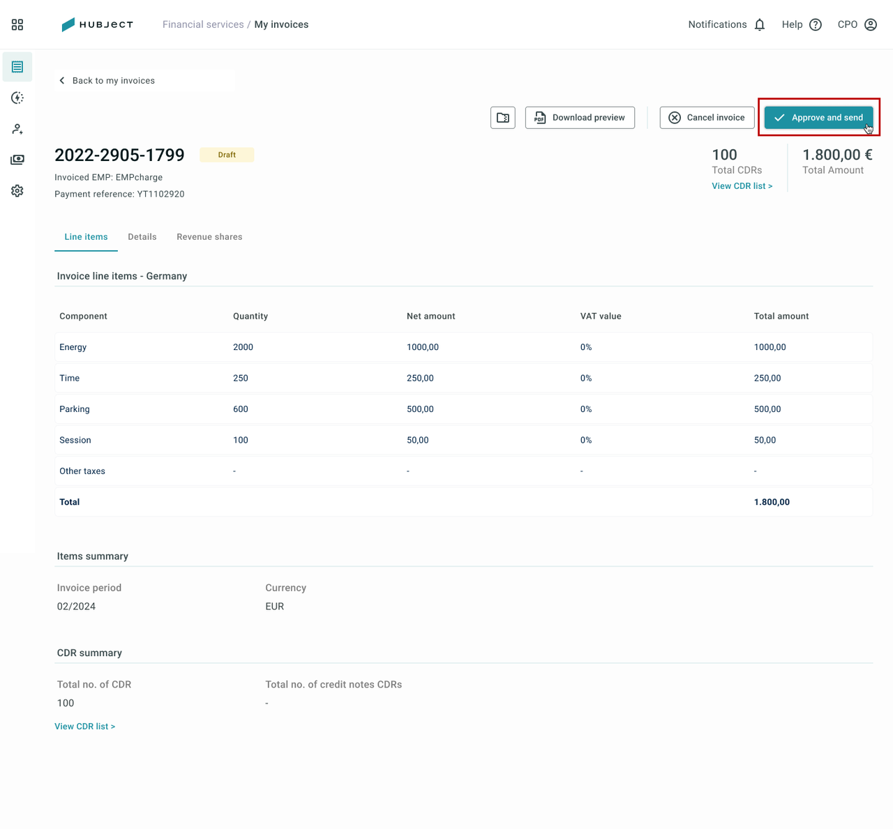Click table total 1.800,00
893x829 pixels.
(x=772, y=502)
